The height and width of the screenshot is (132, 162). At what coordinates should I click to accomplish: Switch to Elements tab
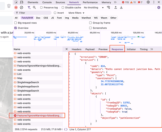coord(33,2)
